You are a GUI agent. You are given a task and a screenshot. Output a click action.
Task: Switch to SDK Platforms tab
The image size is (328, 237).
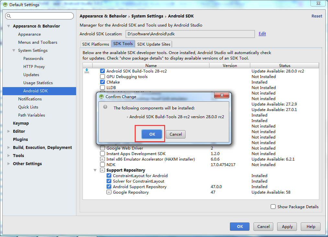[96, 44]
